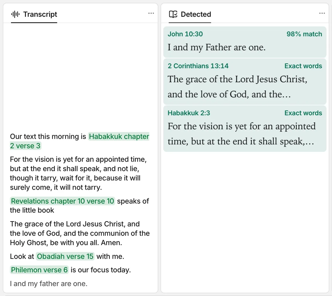Click Exact words label on 2 Corinthians card
The image size is (332, 296).
(303, 66)
